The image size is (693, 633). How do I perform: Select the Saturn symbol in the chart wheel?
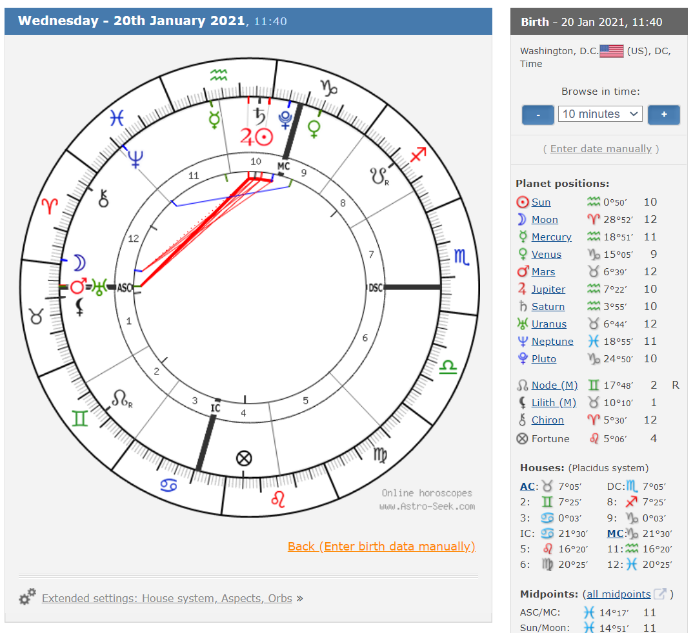pyautogui.click(x=260, y=116)
